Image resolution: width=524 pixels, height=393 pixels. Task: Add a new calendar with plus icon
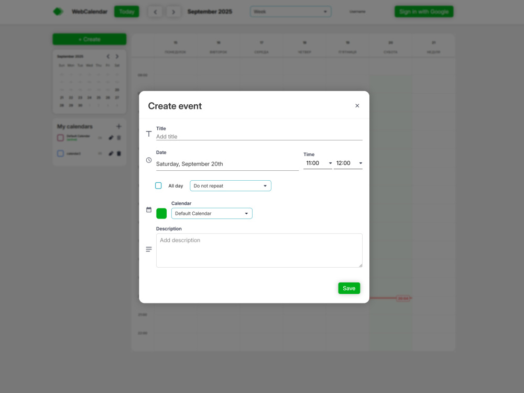click(x=118, y=126)
